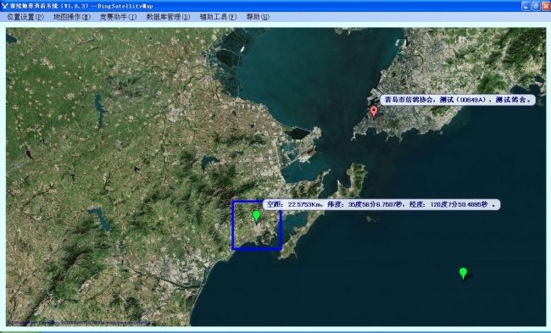The image size is (551, 333).
Task: Maximize the BingSatelliteMap window
Action: click(536, 6)
